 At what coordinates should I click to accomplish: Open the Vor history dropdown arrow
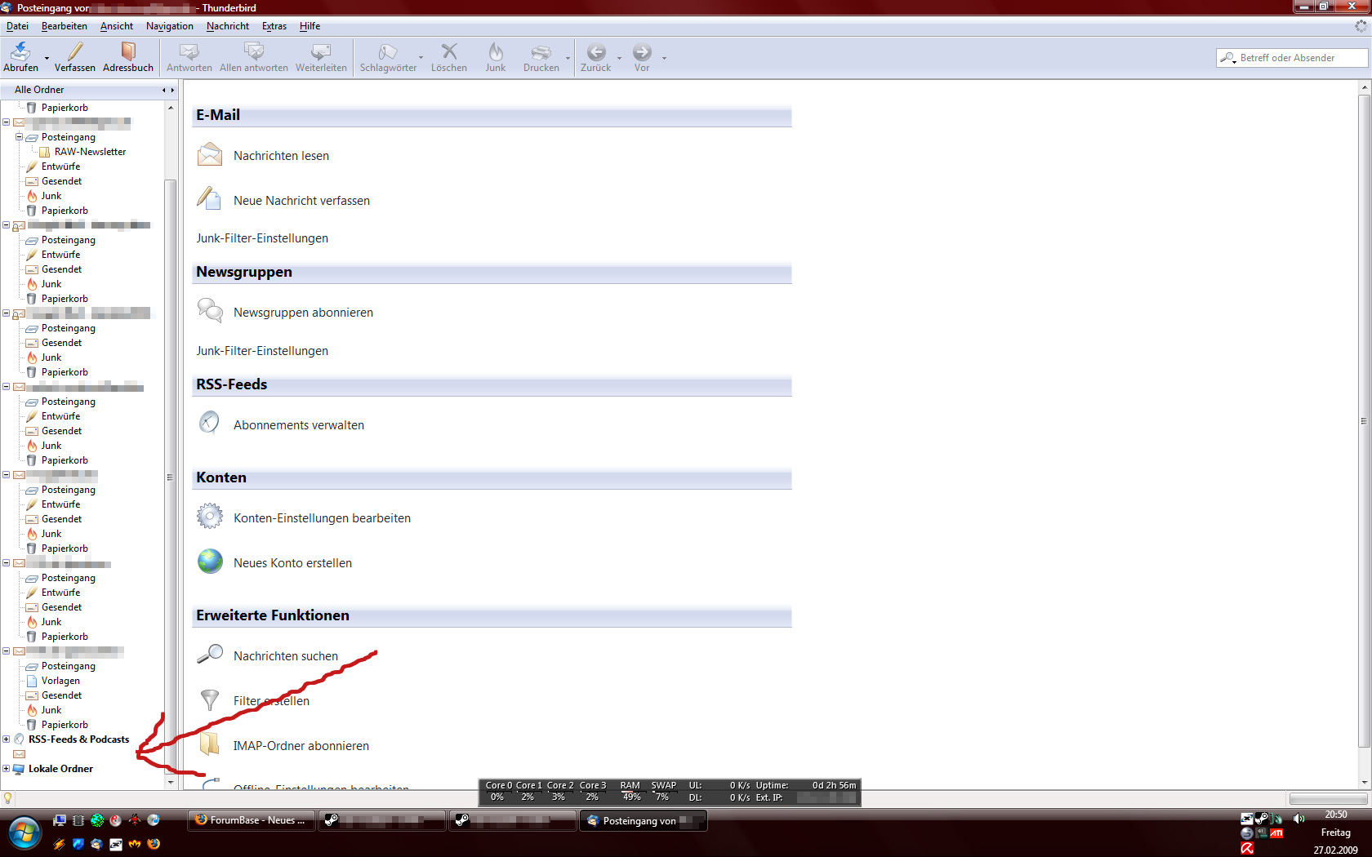(664, 58)
